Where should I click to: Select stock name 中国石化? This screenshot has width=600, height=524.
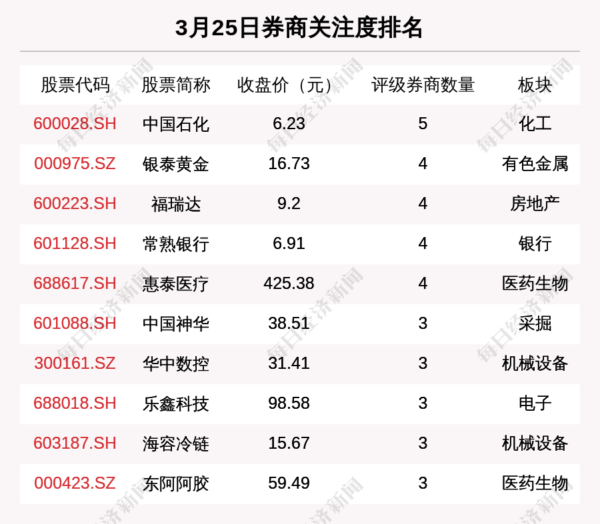tap(175, 125)
